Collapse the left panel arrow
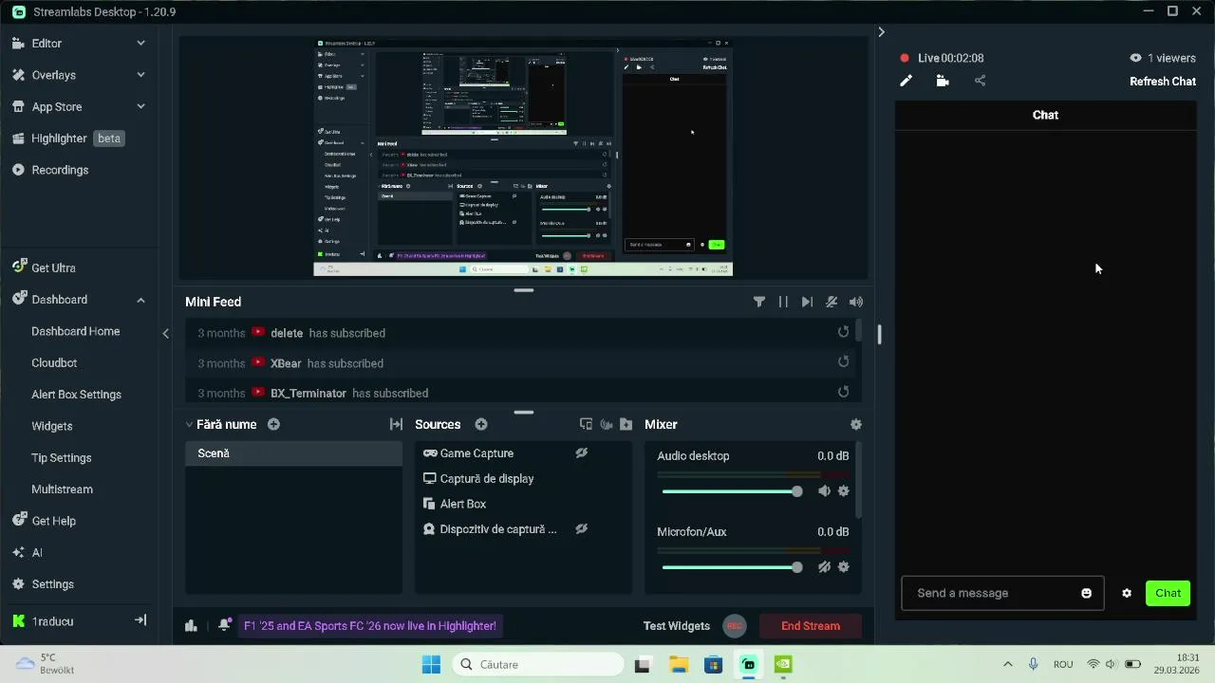The height and width of the screenshot is (683, 1215). click(x=165, y=333)
